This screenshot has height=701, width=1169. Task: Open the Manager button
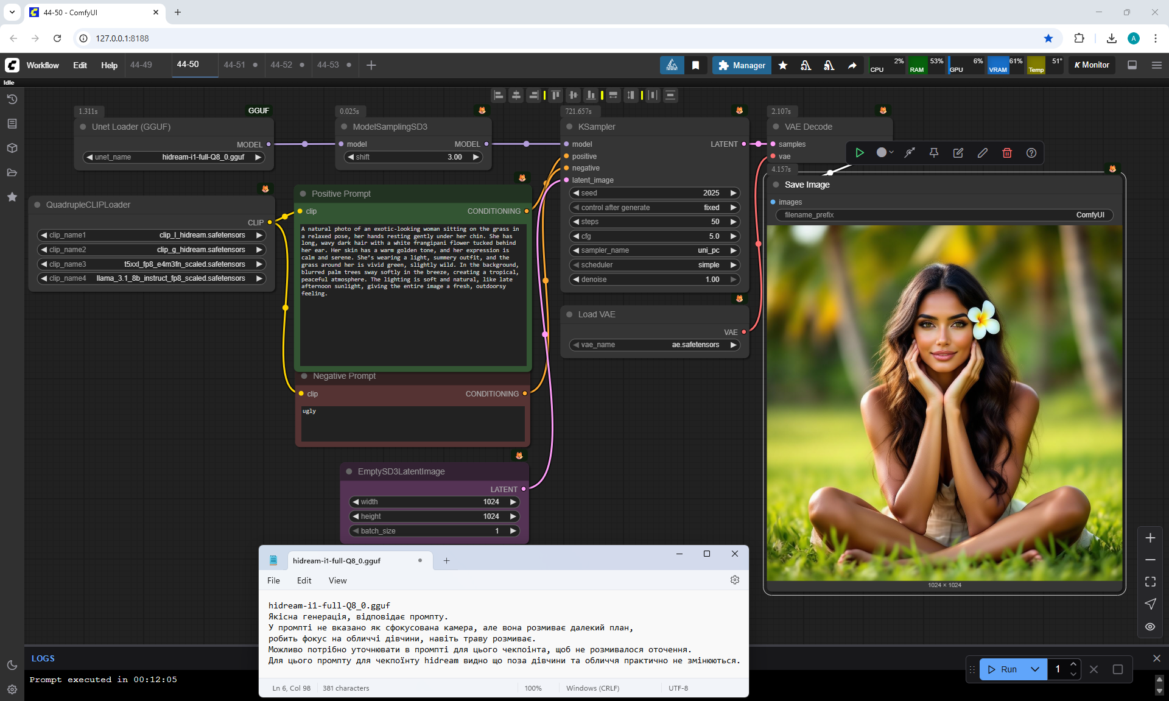tap(742, 65)
